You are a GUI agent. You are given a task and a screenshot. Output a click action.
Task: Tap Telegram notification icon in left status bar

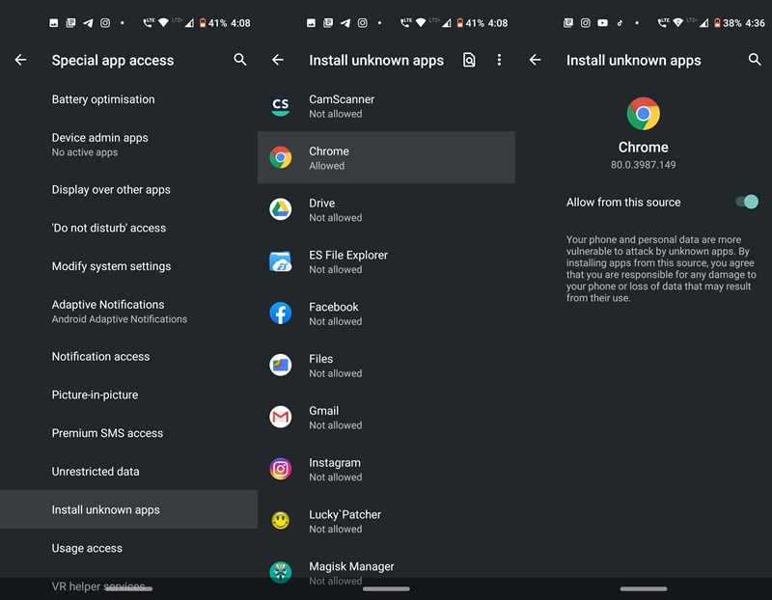pos(88,22)
